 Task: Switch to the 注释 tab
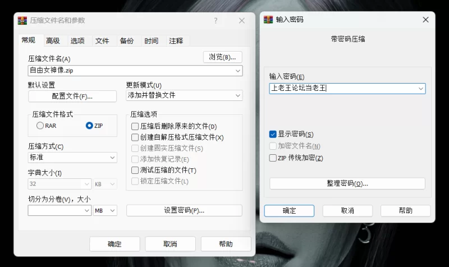coord(176,41)
